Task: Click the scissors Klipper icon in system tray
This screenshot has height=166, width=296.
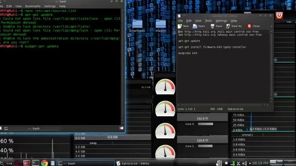Action: 239,163
